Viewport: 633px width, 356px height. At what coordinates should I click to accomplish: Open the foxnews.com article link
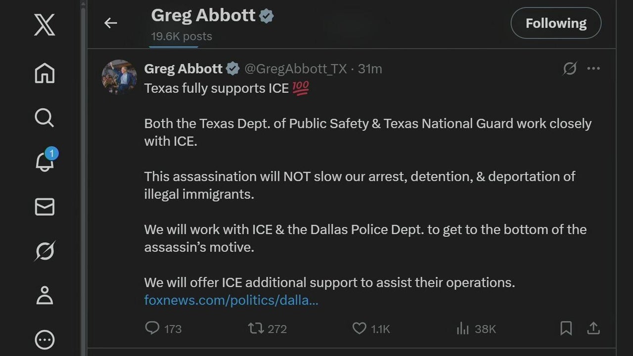231,300
